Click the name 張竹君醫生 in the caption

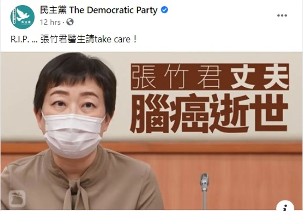point(63,40)
